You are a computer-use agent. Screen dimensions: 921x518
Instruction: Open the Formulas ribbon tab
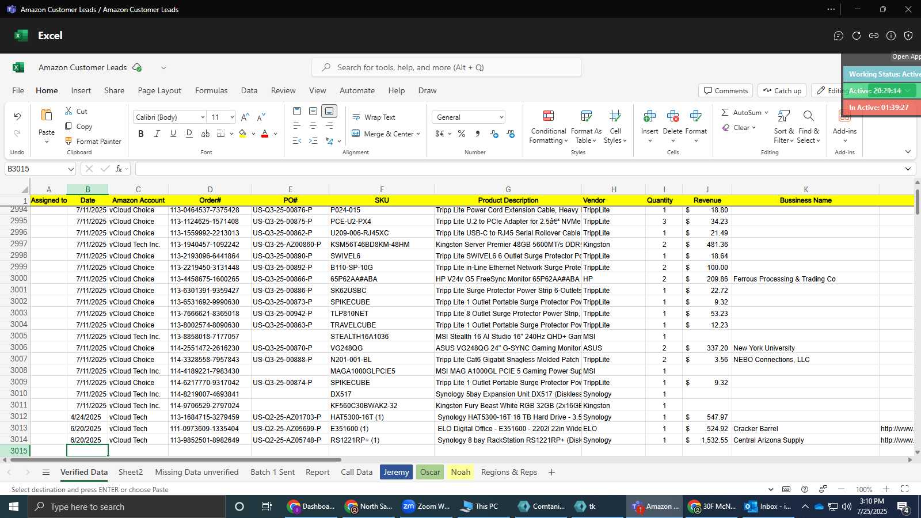click(211, 90)
